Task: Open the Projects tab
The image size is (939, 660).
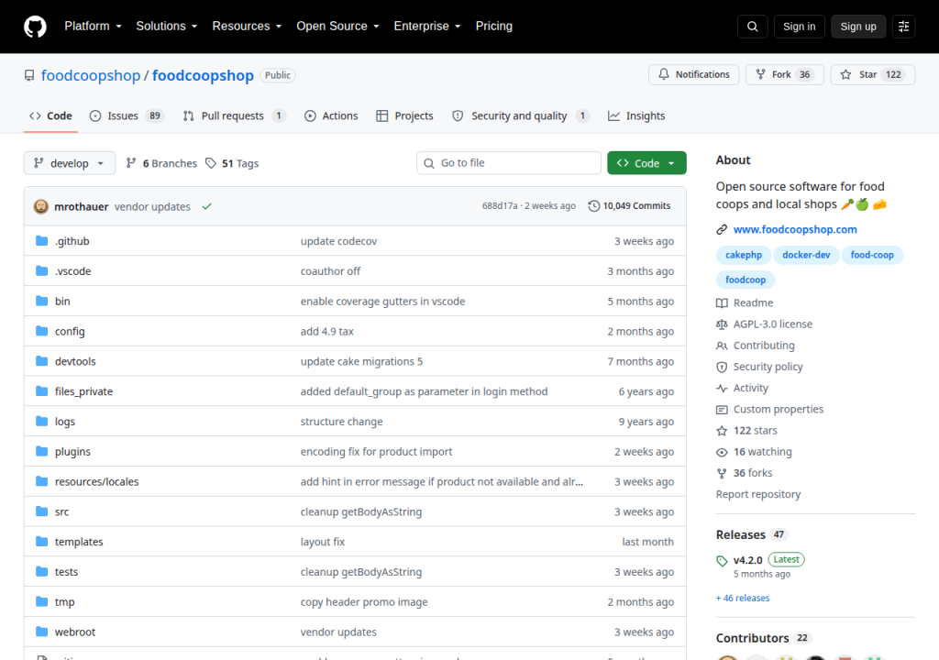Action: click(x=404, y=115)
